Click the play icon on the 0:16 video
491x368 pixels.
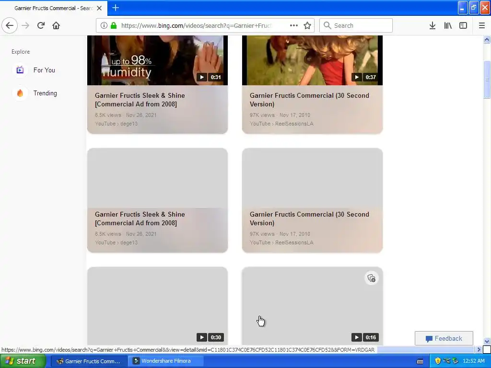(x=356, y=337)
